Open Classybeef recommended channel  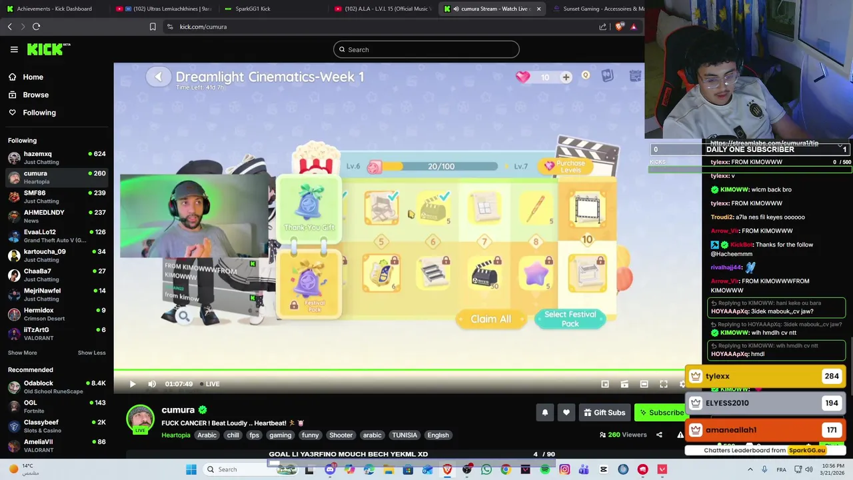coord(57,426)
